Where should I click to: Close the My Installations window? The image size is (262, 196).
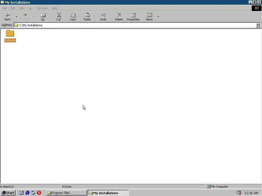coord(259,2)
